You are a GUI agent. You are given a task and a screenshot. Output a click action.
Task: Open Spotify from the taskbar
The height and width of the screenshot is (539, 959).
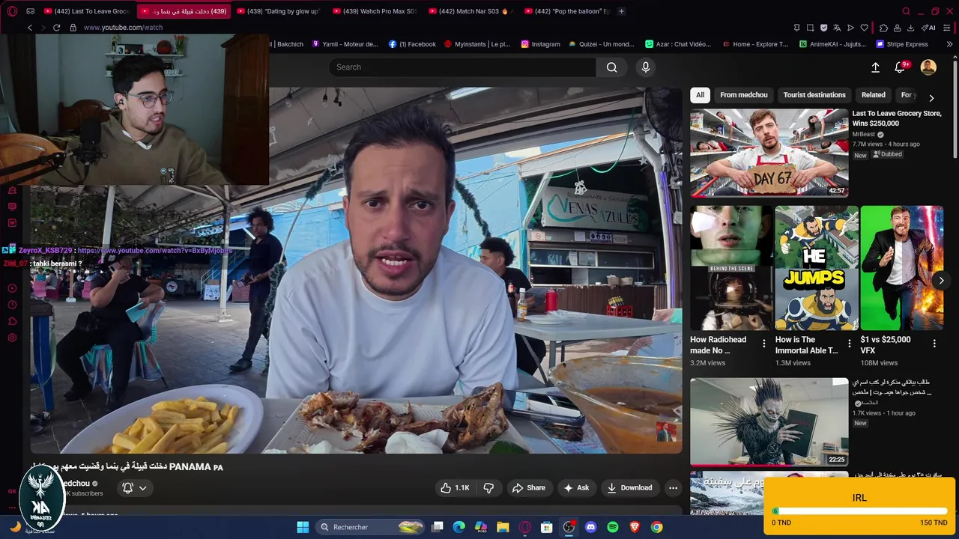tap(613, 527)
